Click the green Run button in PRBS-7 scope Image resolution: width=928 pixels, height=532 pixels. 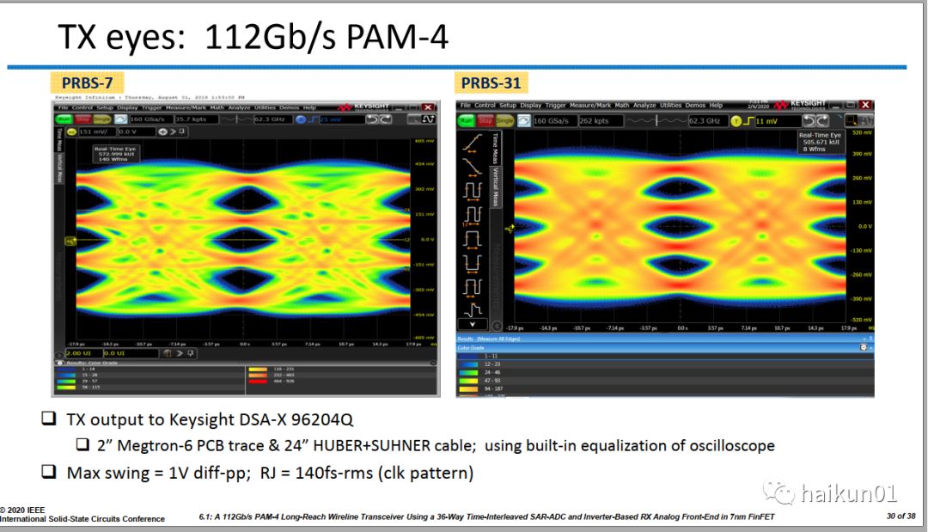click(64, 119)
